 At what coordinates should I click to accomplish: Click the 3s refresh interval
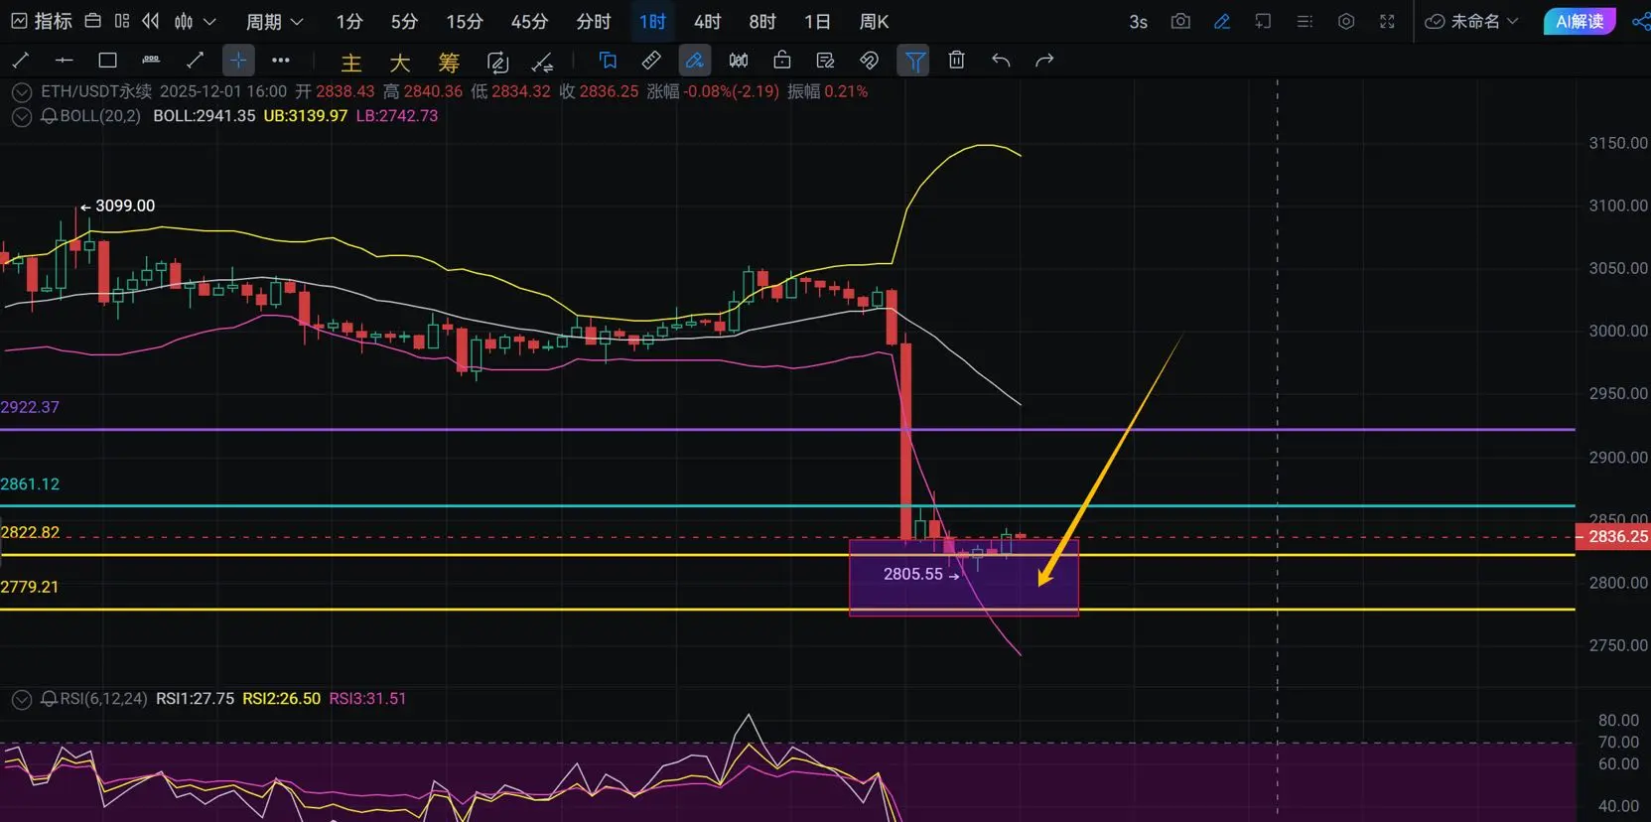coord(1139,21)
